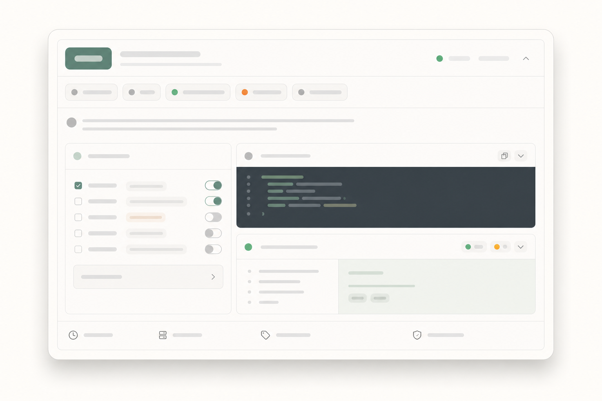This screenshot has width=602, height=401.
Task: Click the pale green circle in the left panel header
Action: point(78,156)
